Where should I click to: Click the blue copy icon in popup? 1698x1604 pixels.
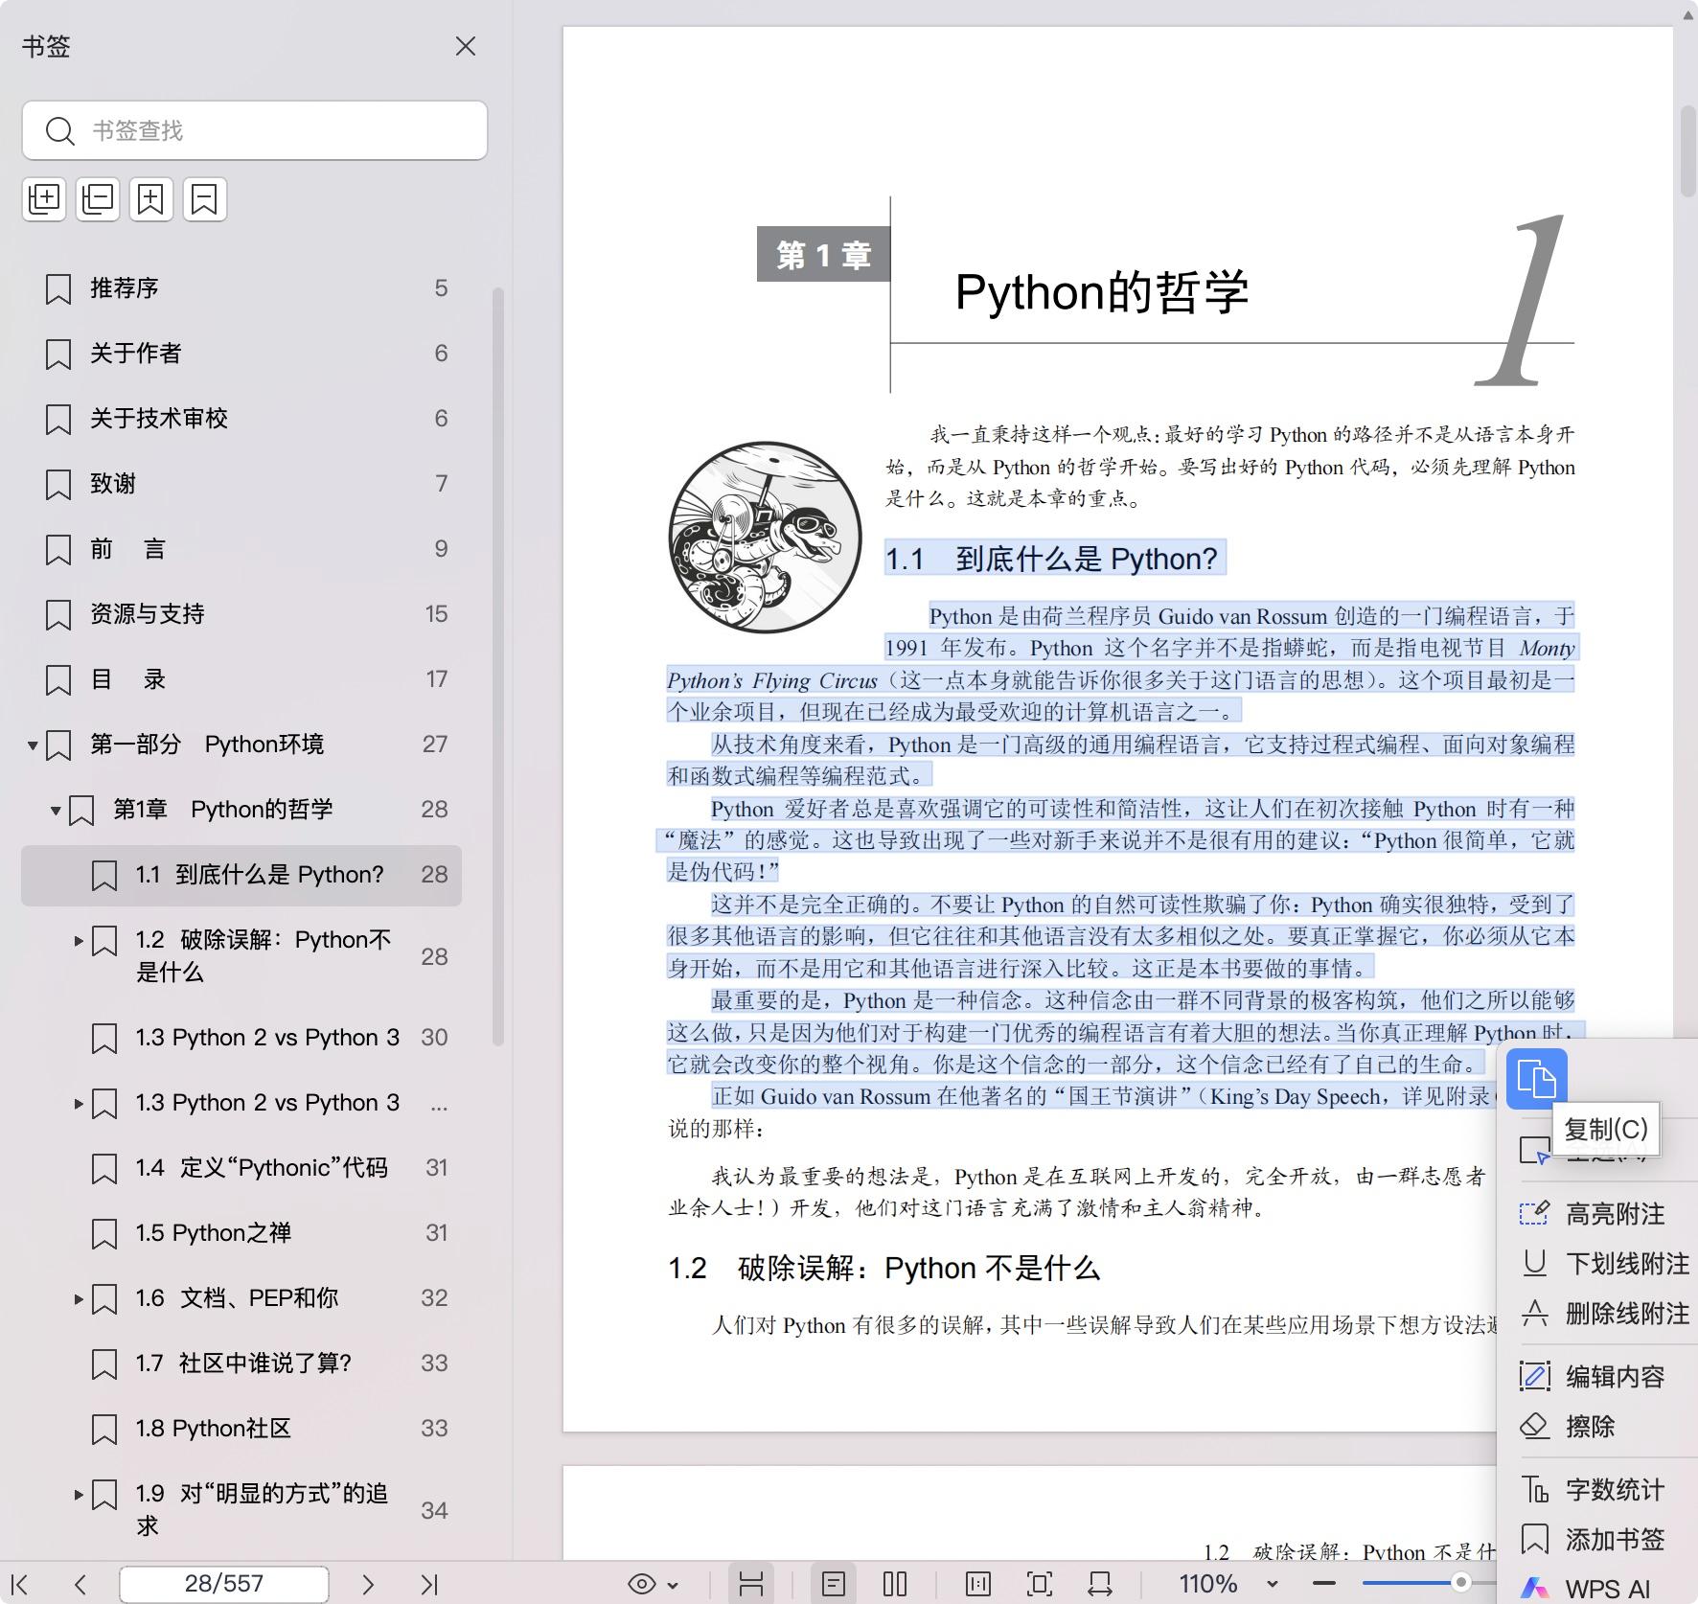[1536, 1079]
